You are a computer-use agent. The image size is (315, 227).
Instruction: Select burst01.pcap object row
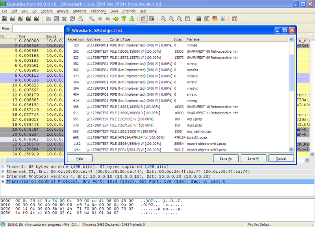(178, 138)
